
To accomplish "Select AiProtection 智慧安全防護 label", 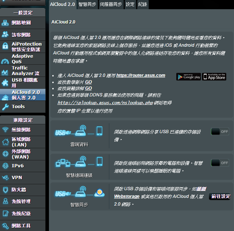I will pyautogui.click(x=27, y=47).
